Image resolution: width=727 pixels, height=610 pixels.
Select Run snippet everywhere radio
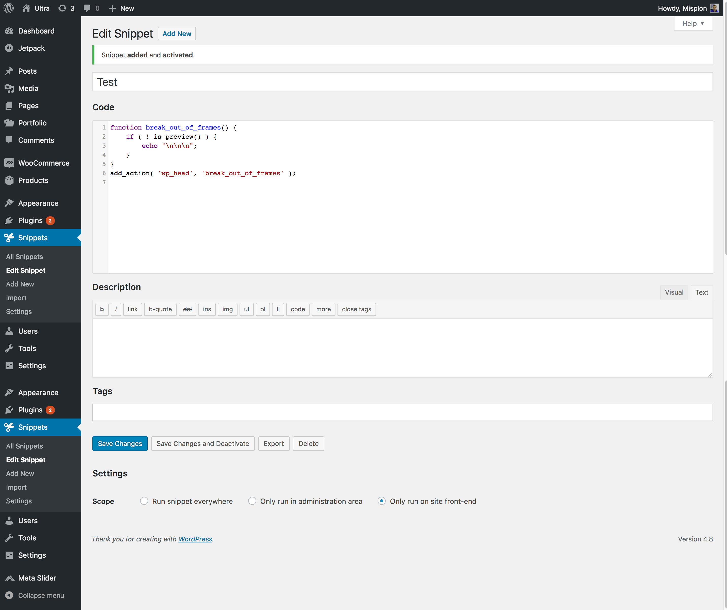(144, 501)
